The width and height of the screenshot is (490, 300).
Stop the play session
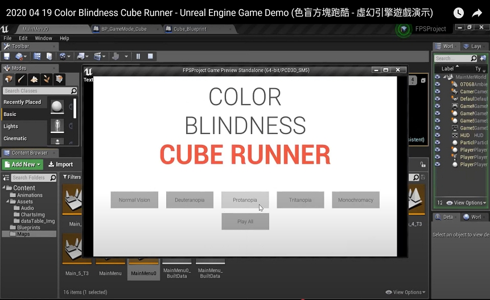[150, 56]
